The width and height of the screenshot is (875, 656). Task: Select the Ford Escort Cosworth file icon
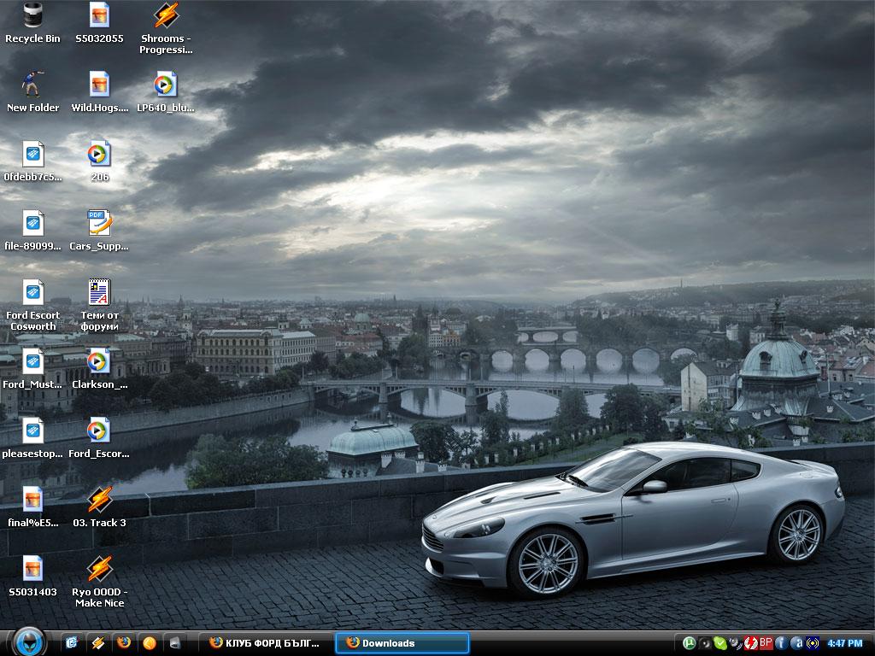coord(32,293)
